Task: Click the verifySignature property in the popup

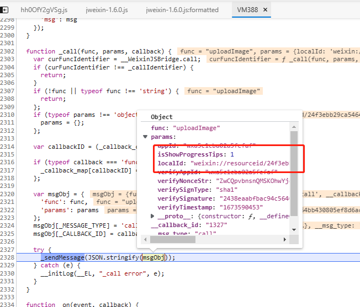Action: pyautogui.click(x=186, y=198)
